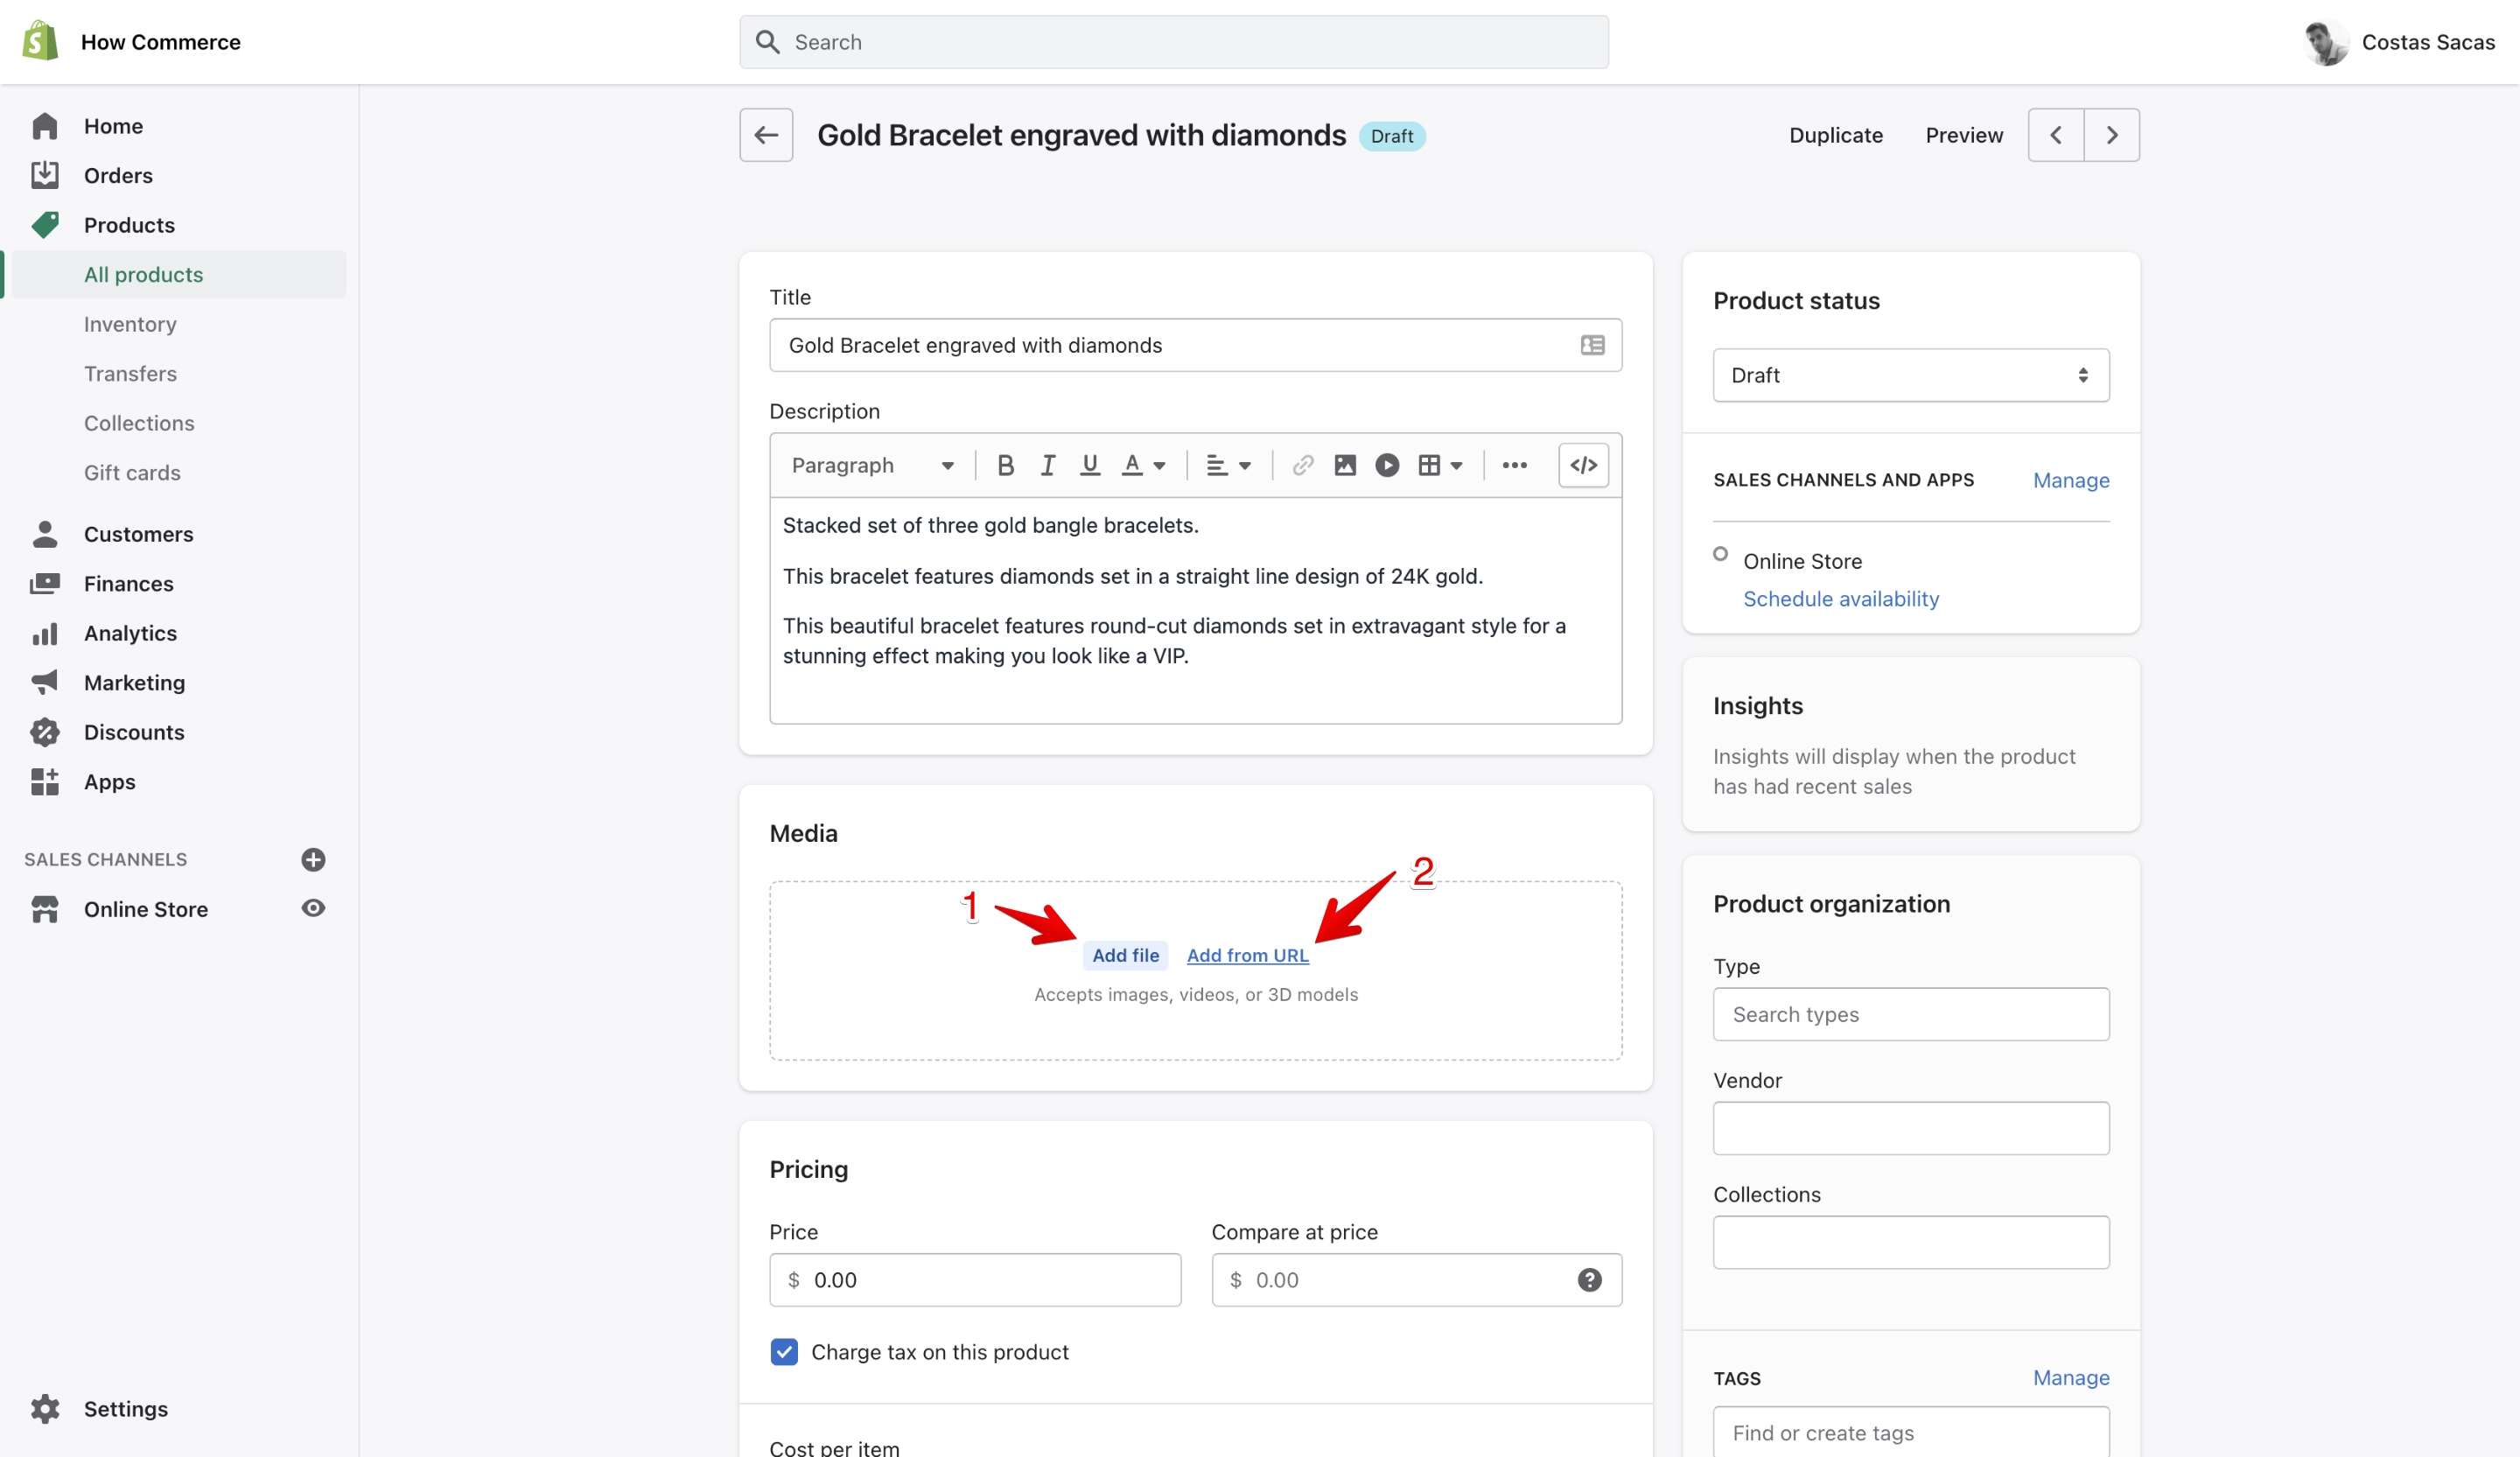Screen dimensions: 2520x1457
Task: Click Schedule availability link
Action: click(x=1841, y=599)
